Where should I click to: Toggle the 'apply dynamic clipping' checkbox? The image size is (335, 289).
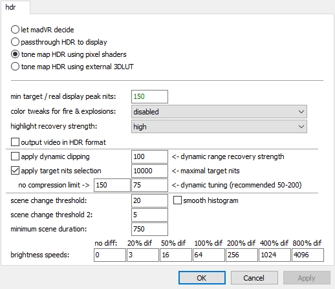[15, 156]
